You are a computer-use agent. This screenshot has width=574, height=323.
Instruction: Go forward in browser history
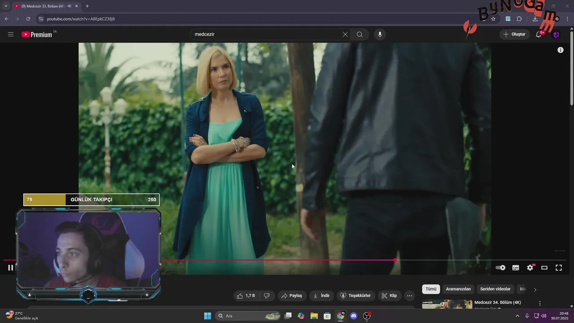point(17,19)
